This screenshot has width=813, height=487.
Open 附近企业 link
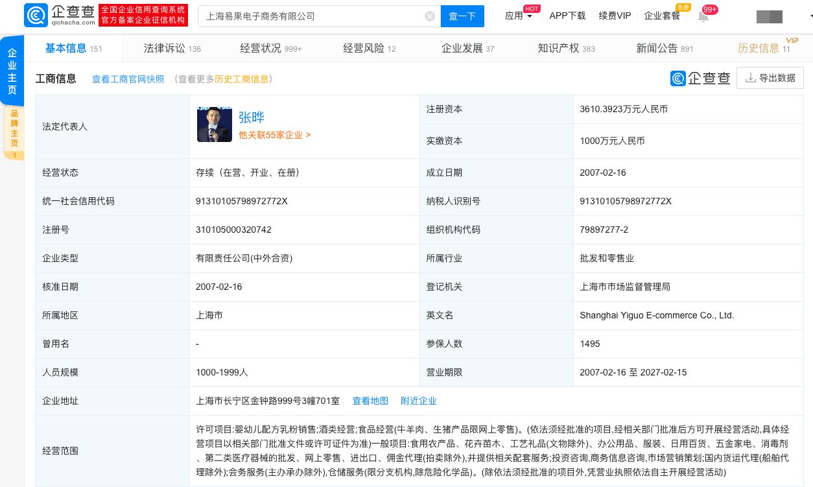pyautogui.click(x=419, y=401)
